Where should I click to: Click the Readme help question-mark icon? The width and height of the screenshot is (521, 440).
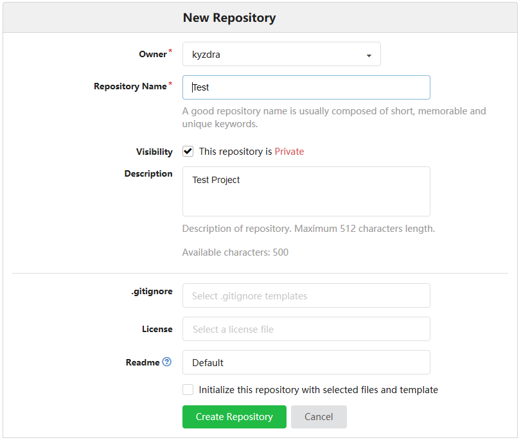coord(167,362)
